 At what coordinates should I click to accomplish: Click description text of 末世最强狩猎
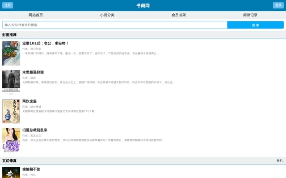pyautogui.click(x=99, y=82)
